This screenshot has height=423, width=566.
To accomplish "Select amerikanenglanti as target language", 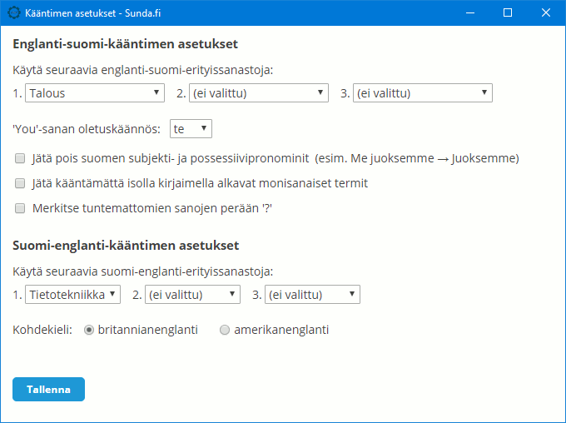I will [x=225, y=330].
